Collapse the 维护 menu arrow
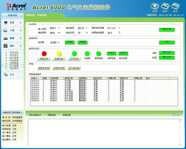The image size is (186, 149). (21, 46)
